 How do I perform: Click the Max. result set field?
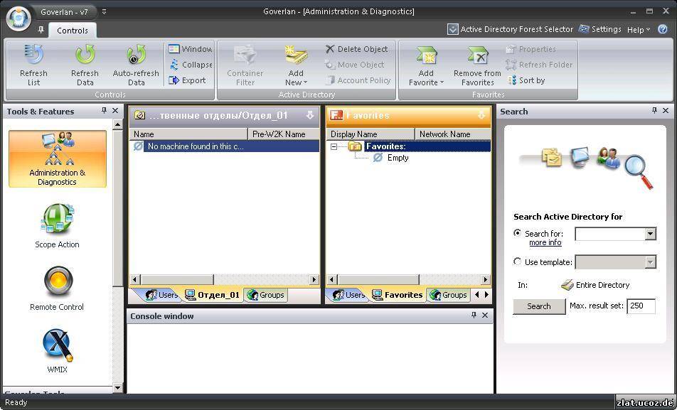[641, 306]
